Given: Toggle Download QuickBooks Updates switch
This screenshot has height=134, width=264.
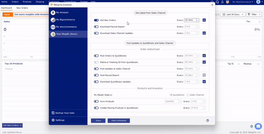Looking at the screenshot, I should [96, 82].
